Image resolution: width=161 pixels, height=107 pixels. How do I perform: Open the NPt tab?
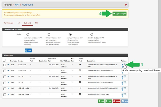(x=37, y=23)
